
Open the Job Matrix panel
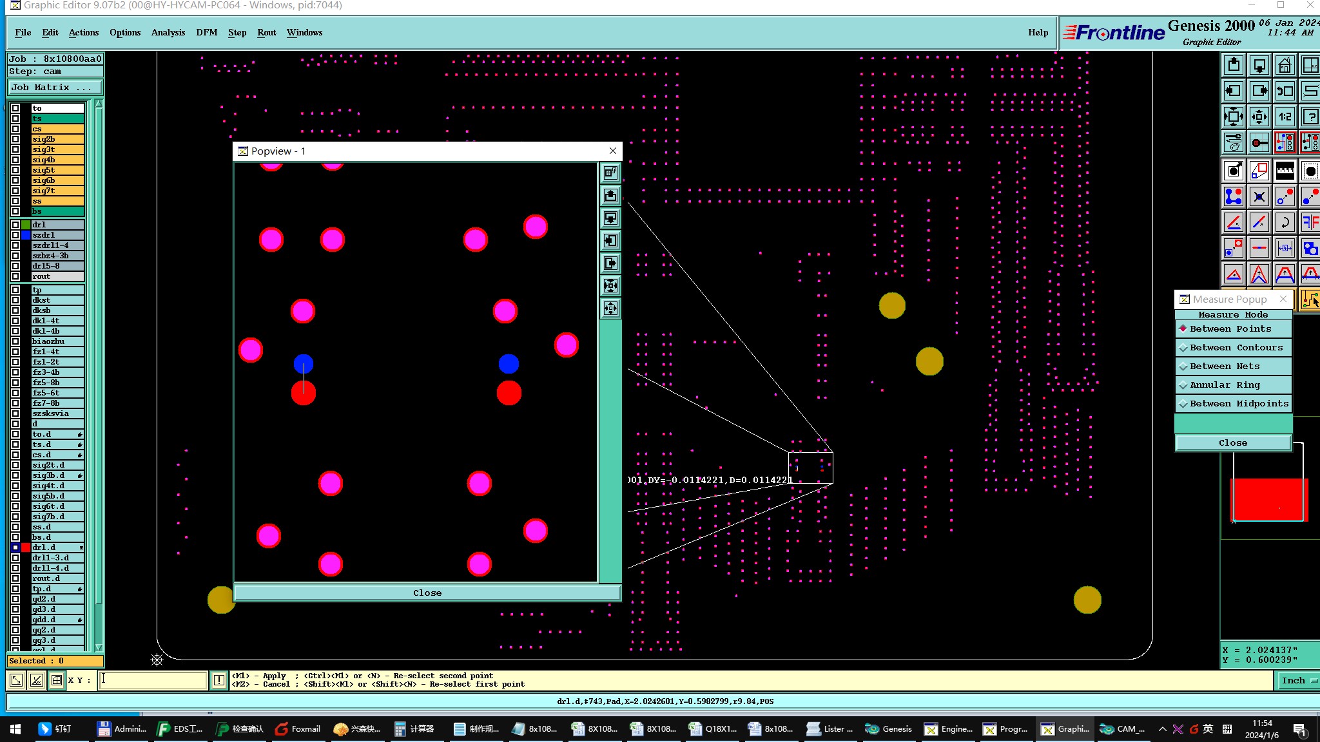click(55, 88)
